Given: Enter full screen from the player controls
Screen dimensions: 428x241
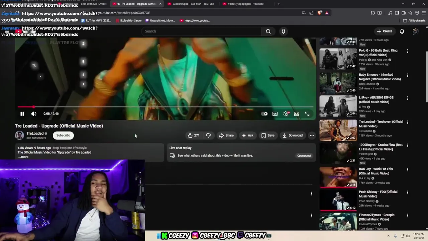Looking at the screenshot, I should (x=307, y=114).
